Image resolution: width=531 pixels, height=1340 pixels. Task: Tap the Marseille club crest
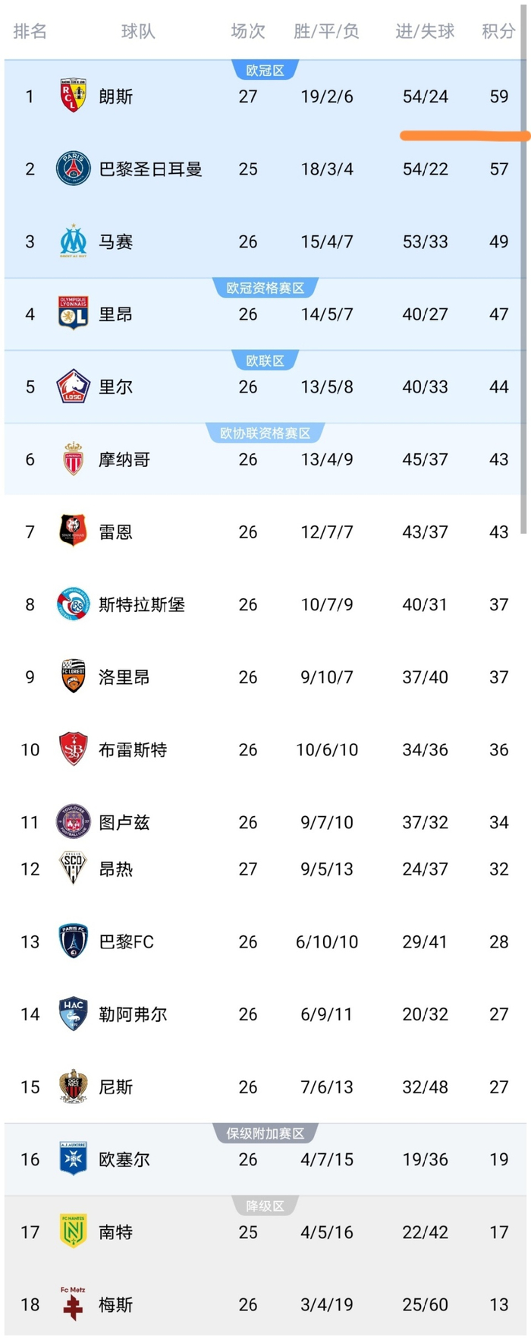point(74,241)
